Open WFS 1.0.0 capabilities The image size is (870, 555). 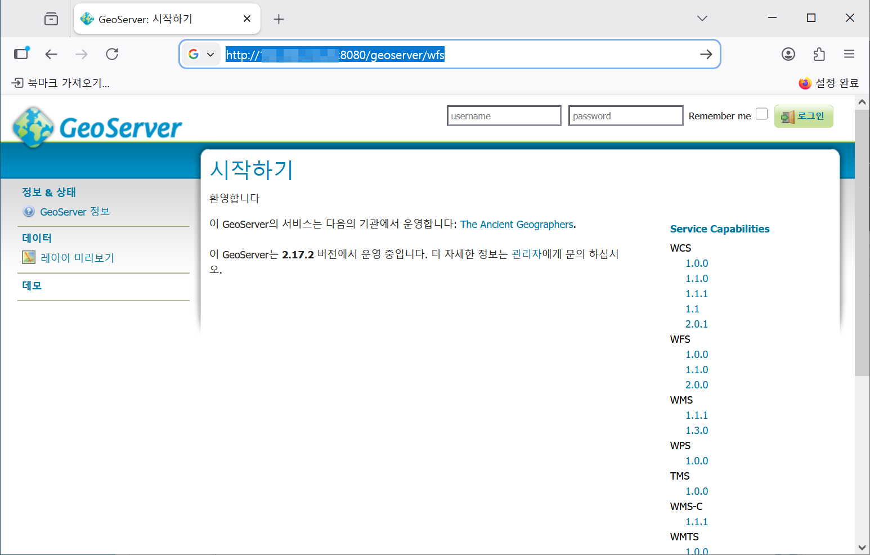(697, 355)
